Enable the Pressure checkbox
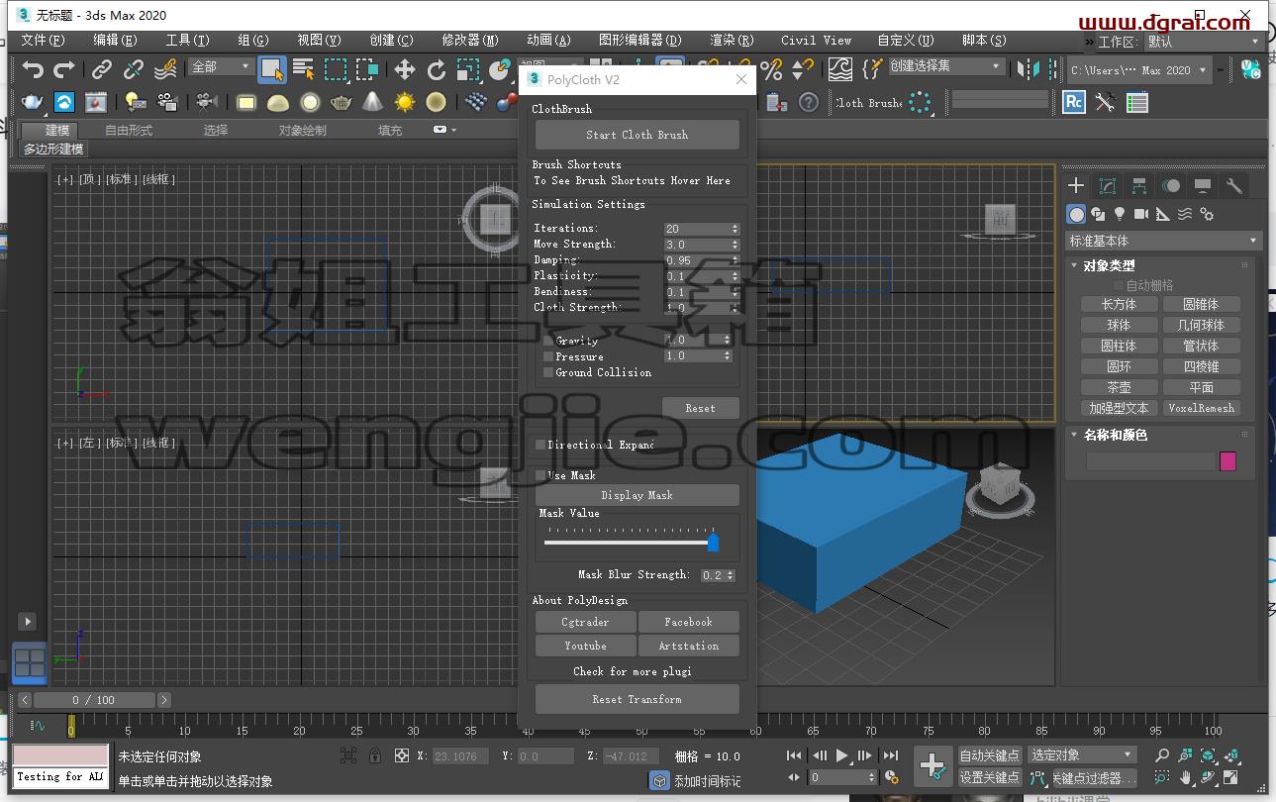1276x802 pixels. click(548, 356)
